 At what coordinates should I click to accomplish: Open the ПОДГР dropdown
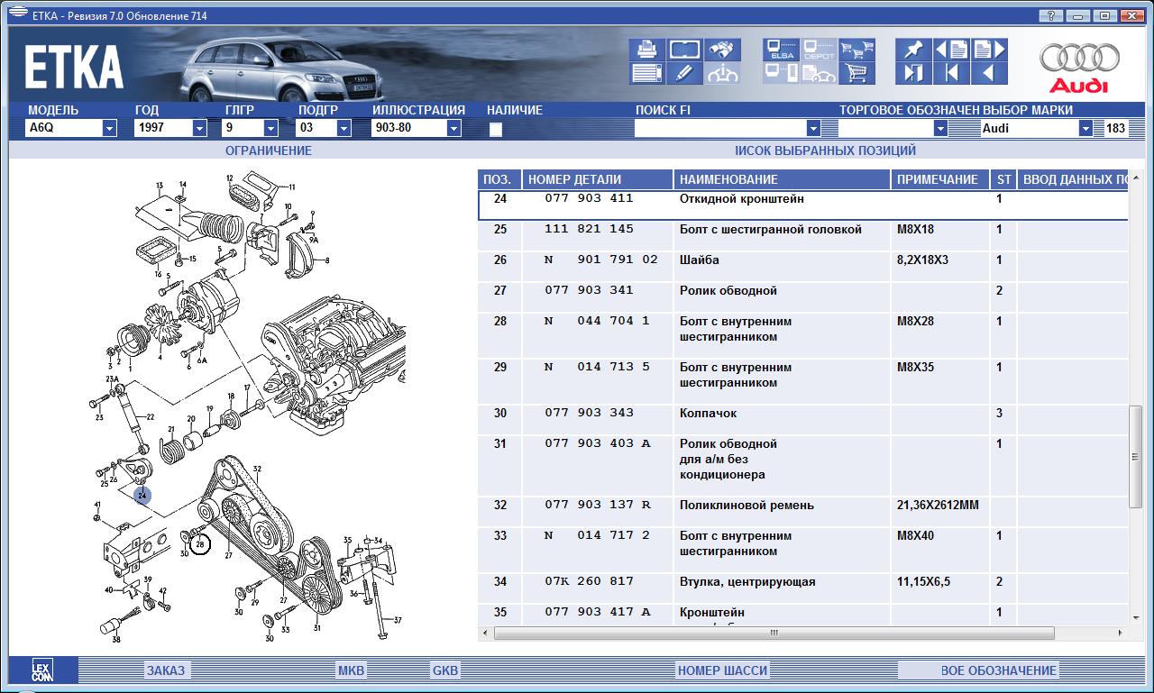point(343,129)
